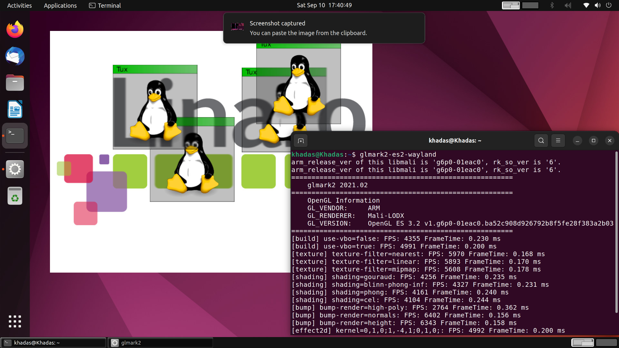Minimize the khadas@Khadas terminal window
Viewport: 619px width, 348px height.
coord(577,141)
